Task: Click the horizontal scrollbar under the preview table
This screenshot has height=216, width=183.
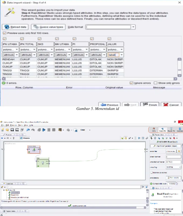Action: click(90, 79)
